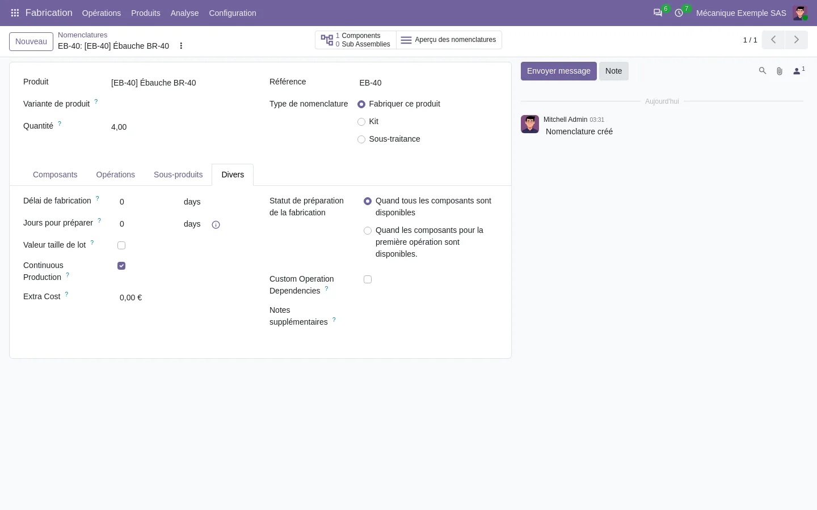Viewport: 817px width, 510px height.
Task: Click the info icon next to Jours pour préparer
Action: [216, 225]
